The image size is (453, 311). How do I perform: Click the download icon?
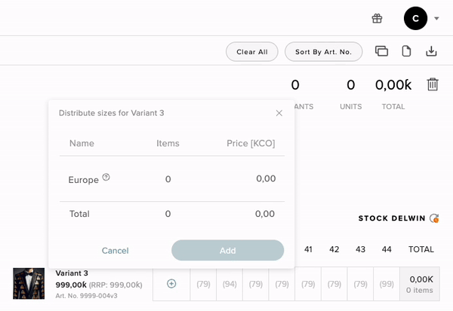coord(431,51)
